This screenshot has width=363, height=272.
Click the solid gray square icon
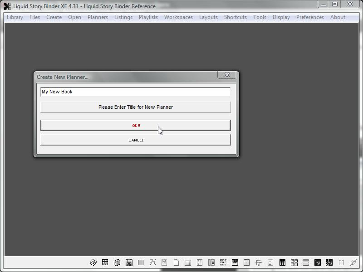pyautogui.click(x=141, y=262)
